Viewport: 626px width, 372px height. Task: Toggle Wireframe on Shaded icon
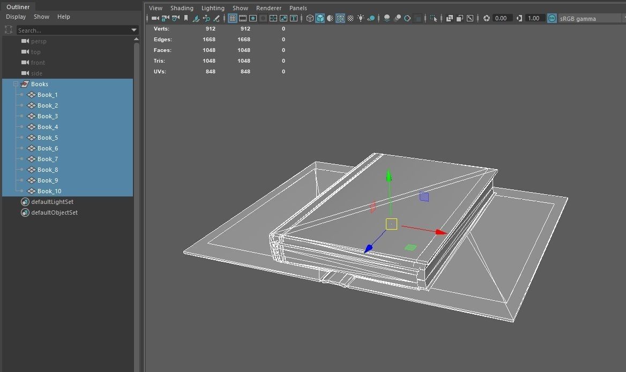(x=340, y=18)
